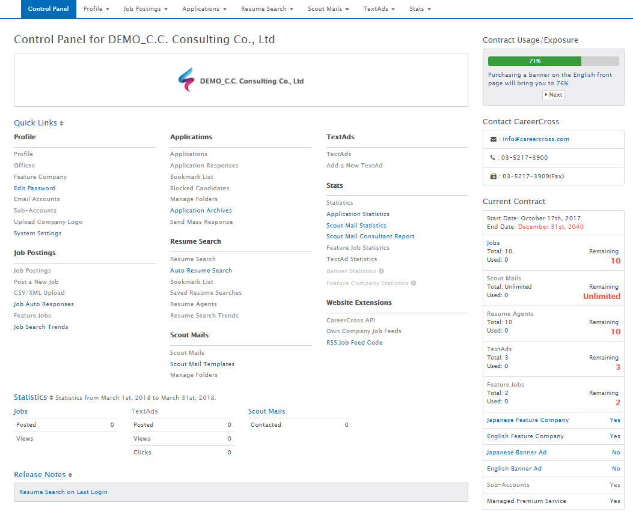
Task: Go to System Settings link
Action: coord(37,233)
